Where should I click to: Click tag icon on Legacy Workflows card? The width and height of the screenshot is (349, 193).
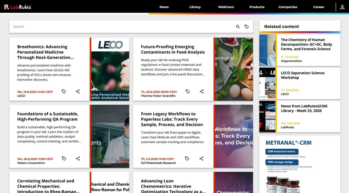pos(187,159)
